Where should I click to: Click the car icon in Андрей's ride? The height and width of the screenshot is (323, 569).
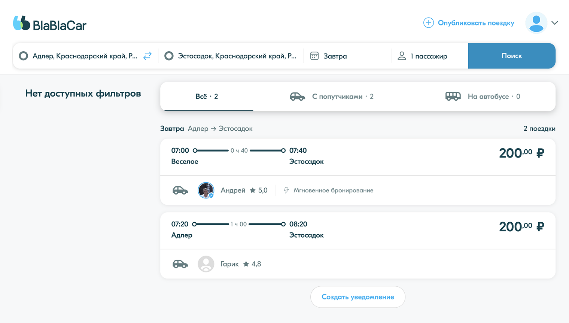coord(180,190)
